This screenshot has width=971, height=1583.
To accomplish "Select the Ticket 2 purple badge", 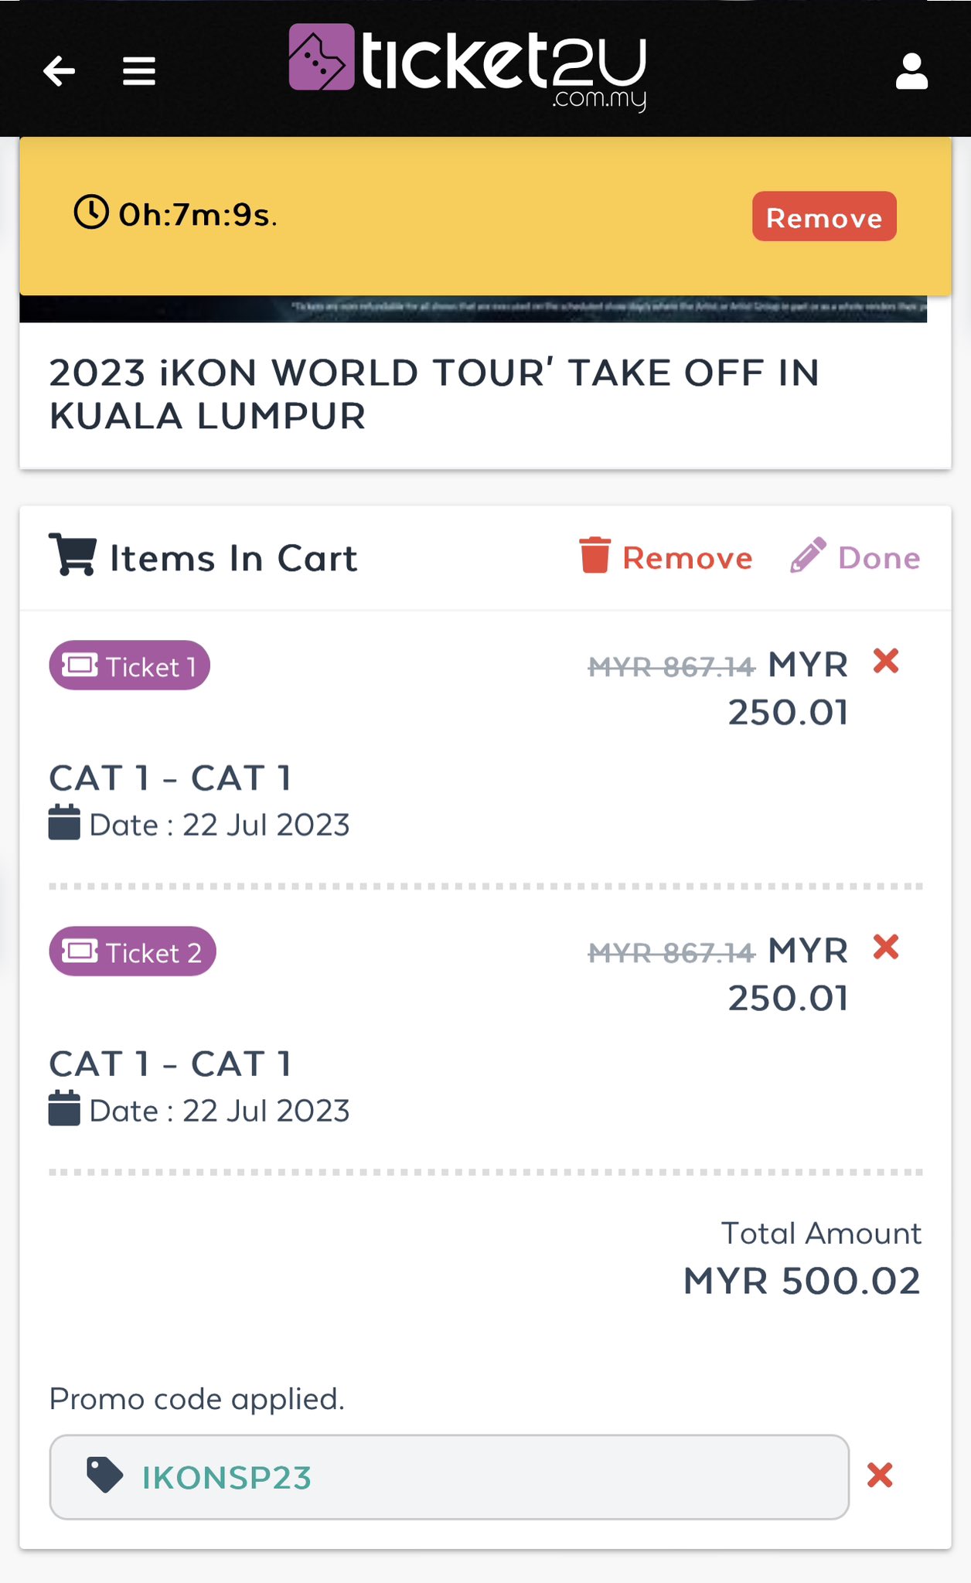I will pos(132,952).
